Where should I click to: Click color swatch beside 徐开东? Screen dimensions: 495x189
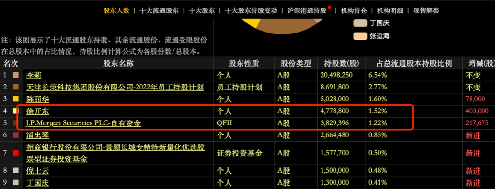pos(16,111)
